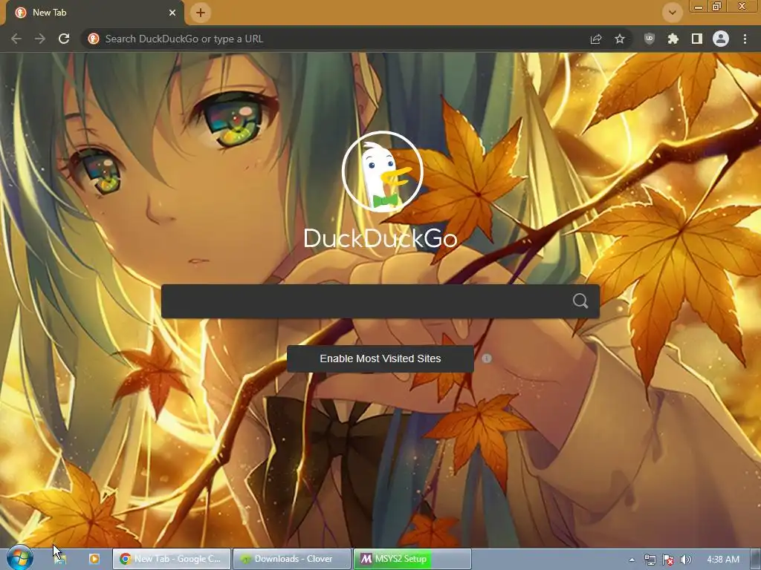This screenshot has height=570, width=761.
Task: Close the New Tab tab
Action: point(172,13)
